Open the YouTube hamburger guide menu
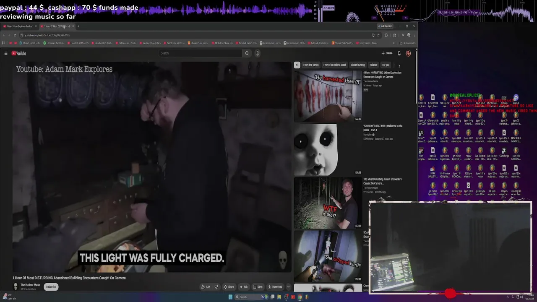Screen dimensions: 537x302 [6, 53]
